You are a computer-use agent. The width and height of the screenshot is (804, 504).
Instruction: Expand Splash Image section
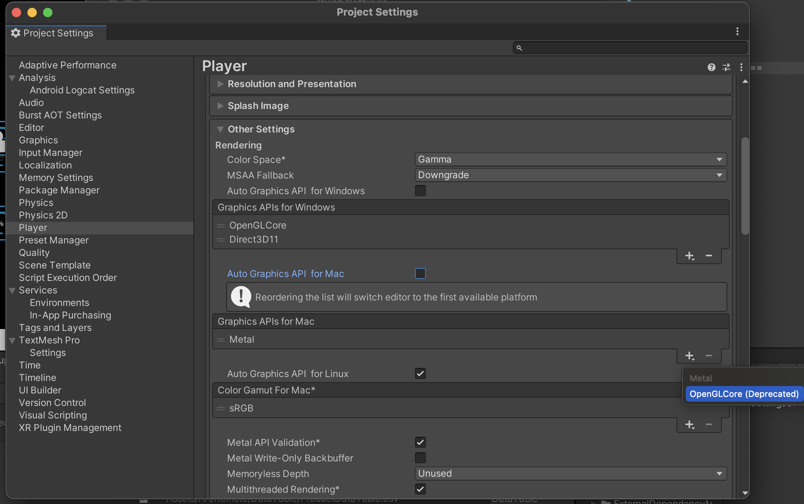(220, 106)
